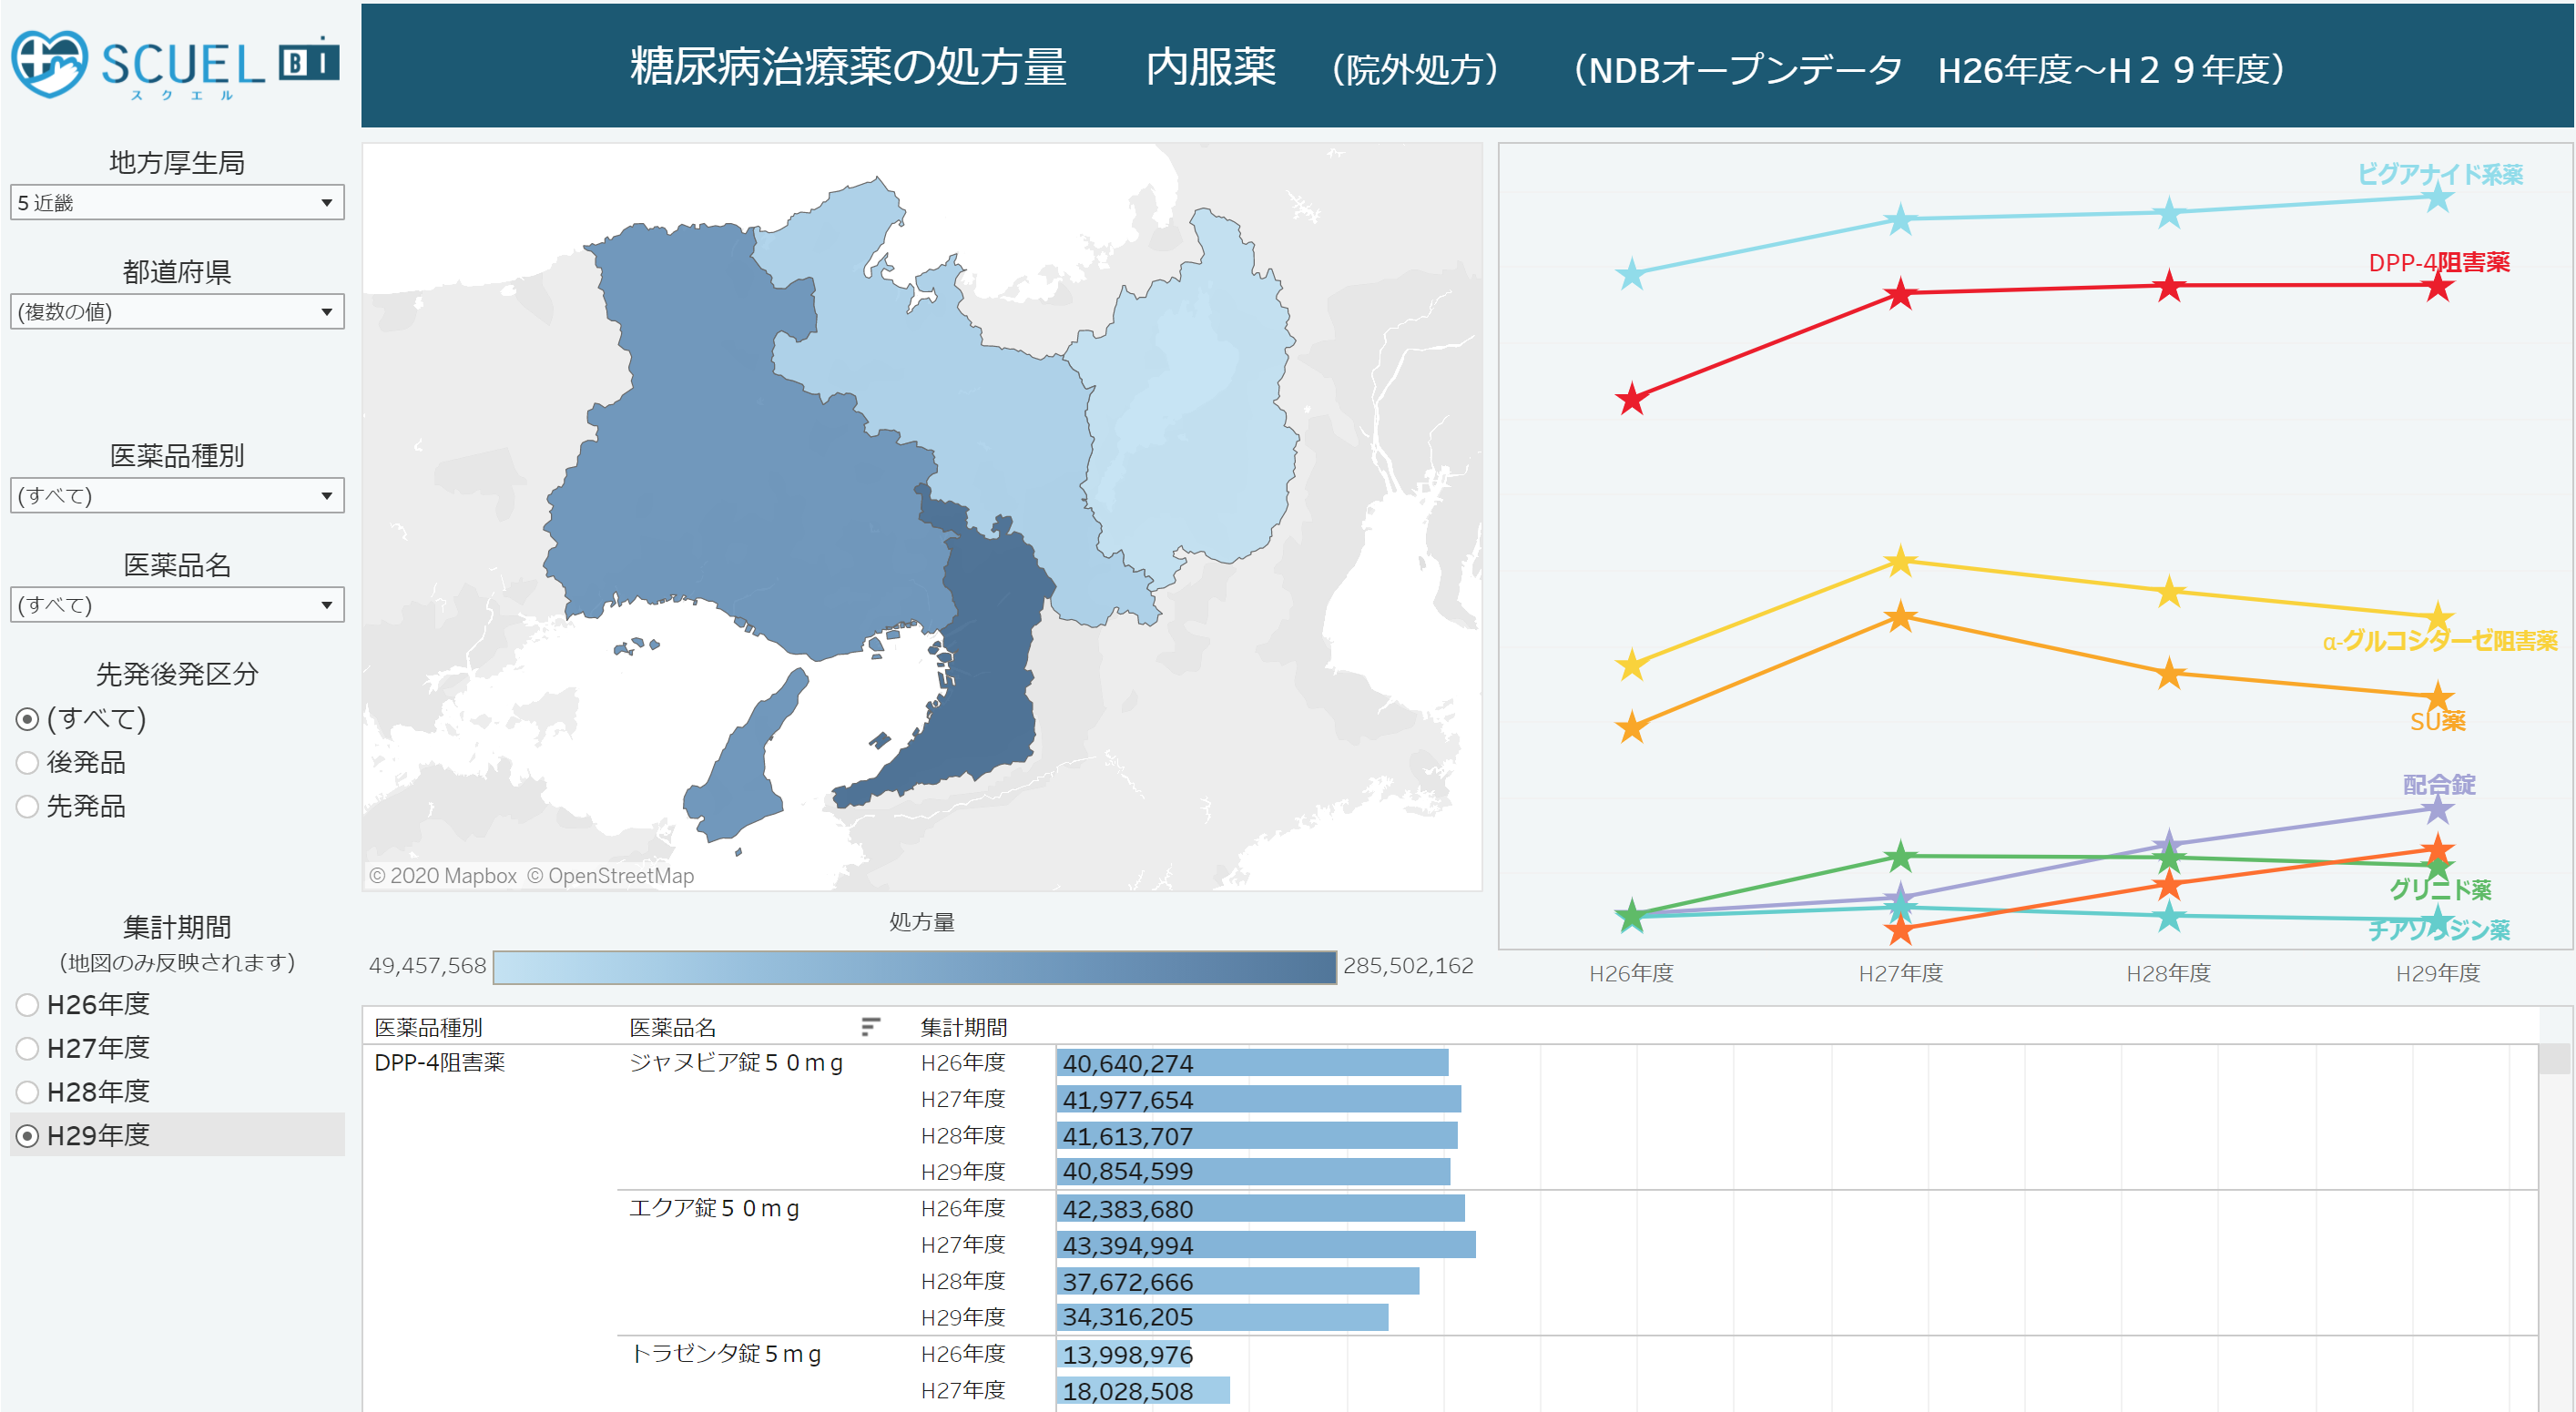The width and height of the screenshot is (2576, 1412).
Task: Open the 医薬品名 filter dropdown
Action: click(177, 605)
